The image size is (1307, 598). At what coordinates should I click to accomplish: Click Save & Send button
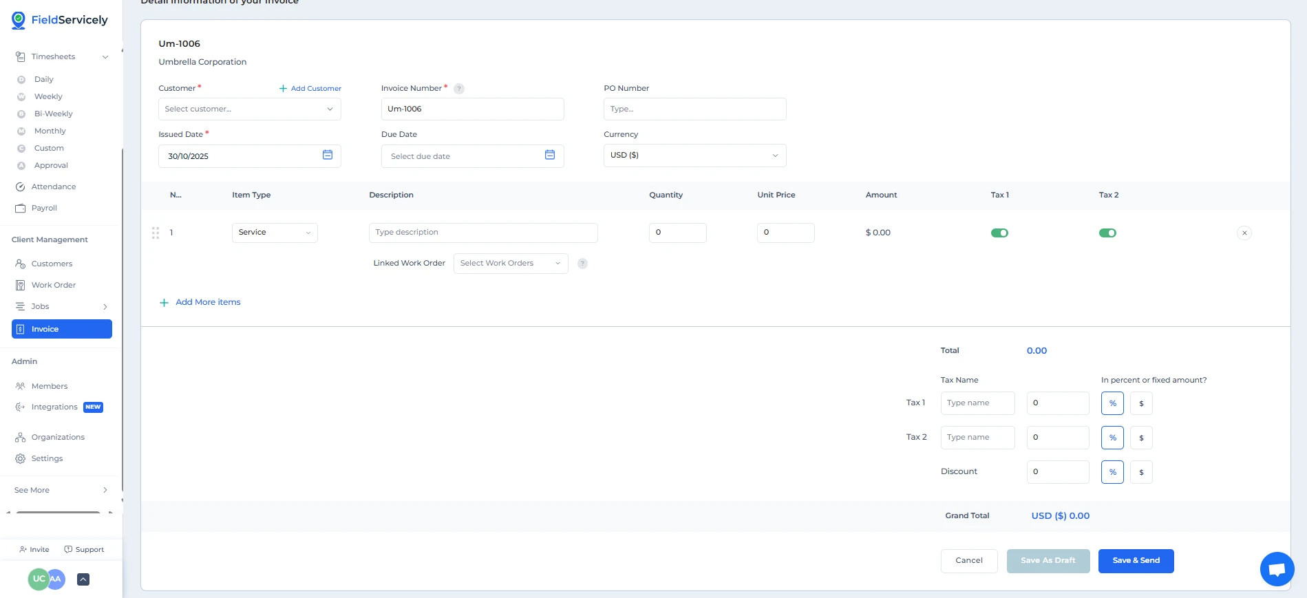point(1136,561)
